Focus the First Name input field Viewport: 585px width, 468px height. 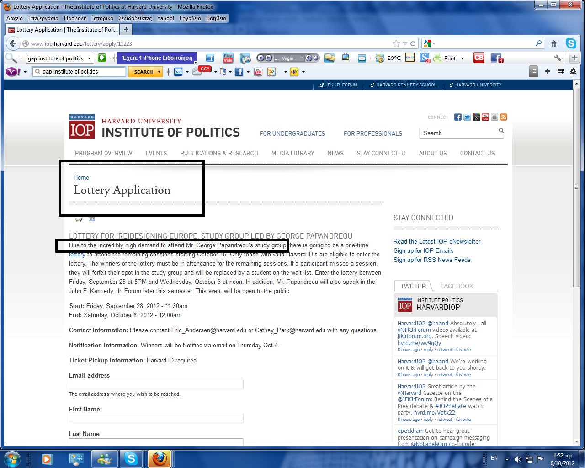(x=156, y=419)
